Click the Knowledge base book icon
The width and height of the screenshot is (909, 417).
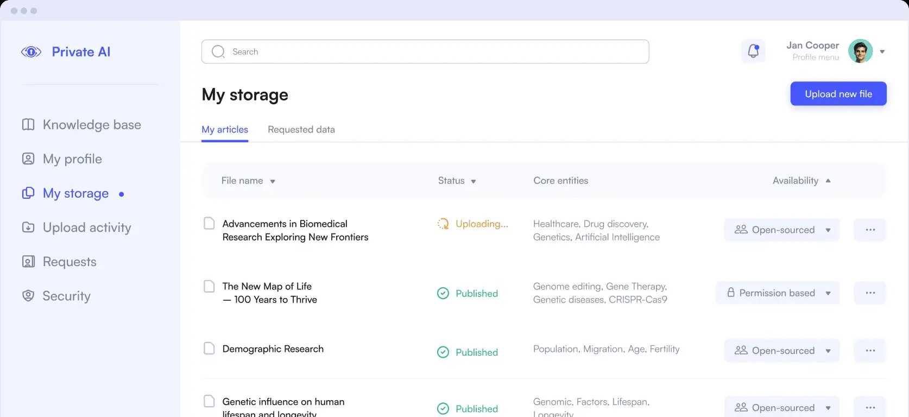tap(28, 124)
